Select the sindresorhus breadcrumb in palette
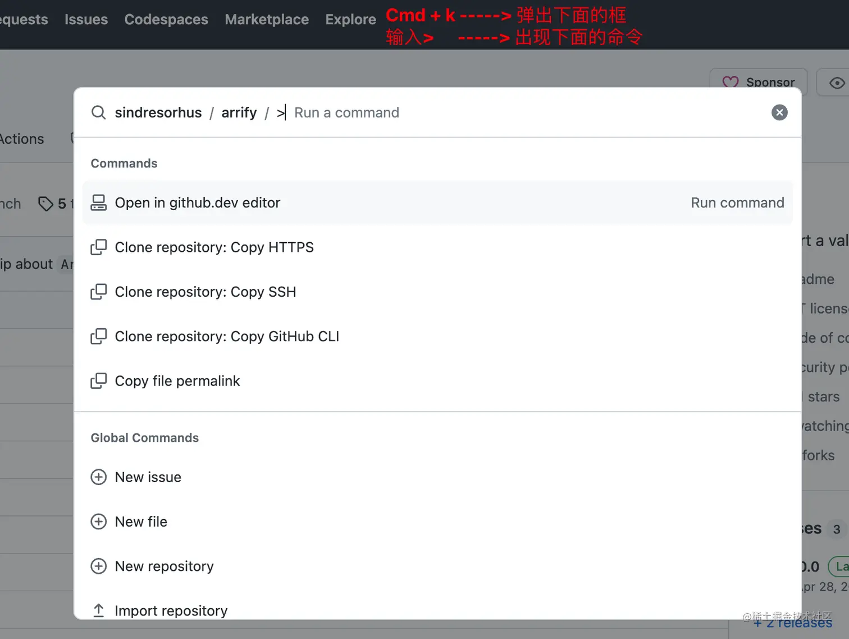Image resolution: width=849 pixels, height=639 pixels. [158, 112]
